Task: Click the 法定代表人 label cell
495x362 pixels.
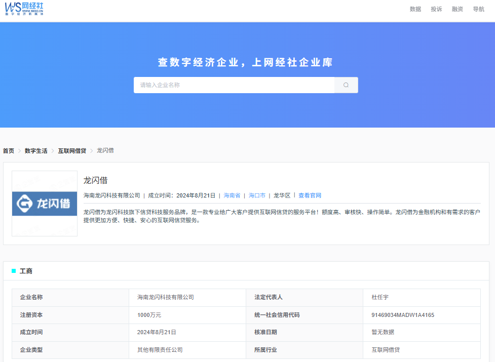Action: [304, 297]
